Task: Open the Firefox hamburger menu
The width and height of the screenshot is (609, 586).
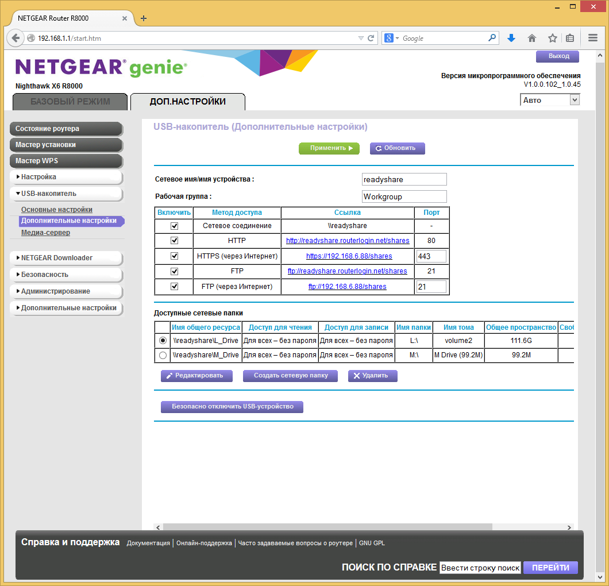Action: [593, 38]
